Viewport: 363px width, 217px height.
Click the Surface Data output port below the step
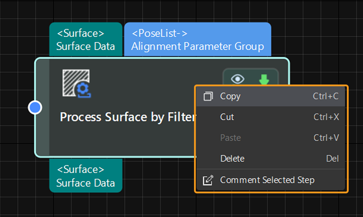86,176
